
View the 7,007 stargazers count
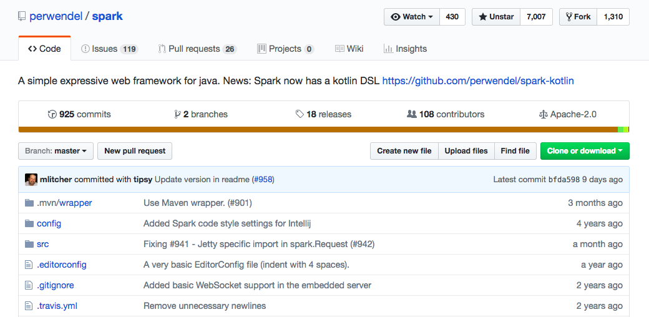tap(536, 17)
